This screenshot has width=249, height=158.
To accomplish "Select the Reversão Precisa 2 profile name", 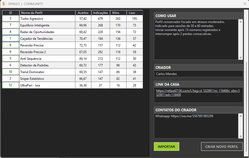I will pos(33,52).
